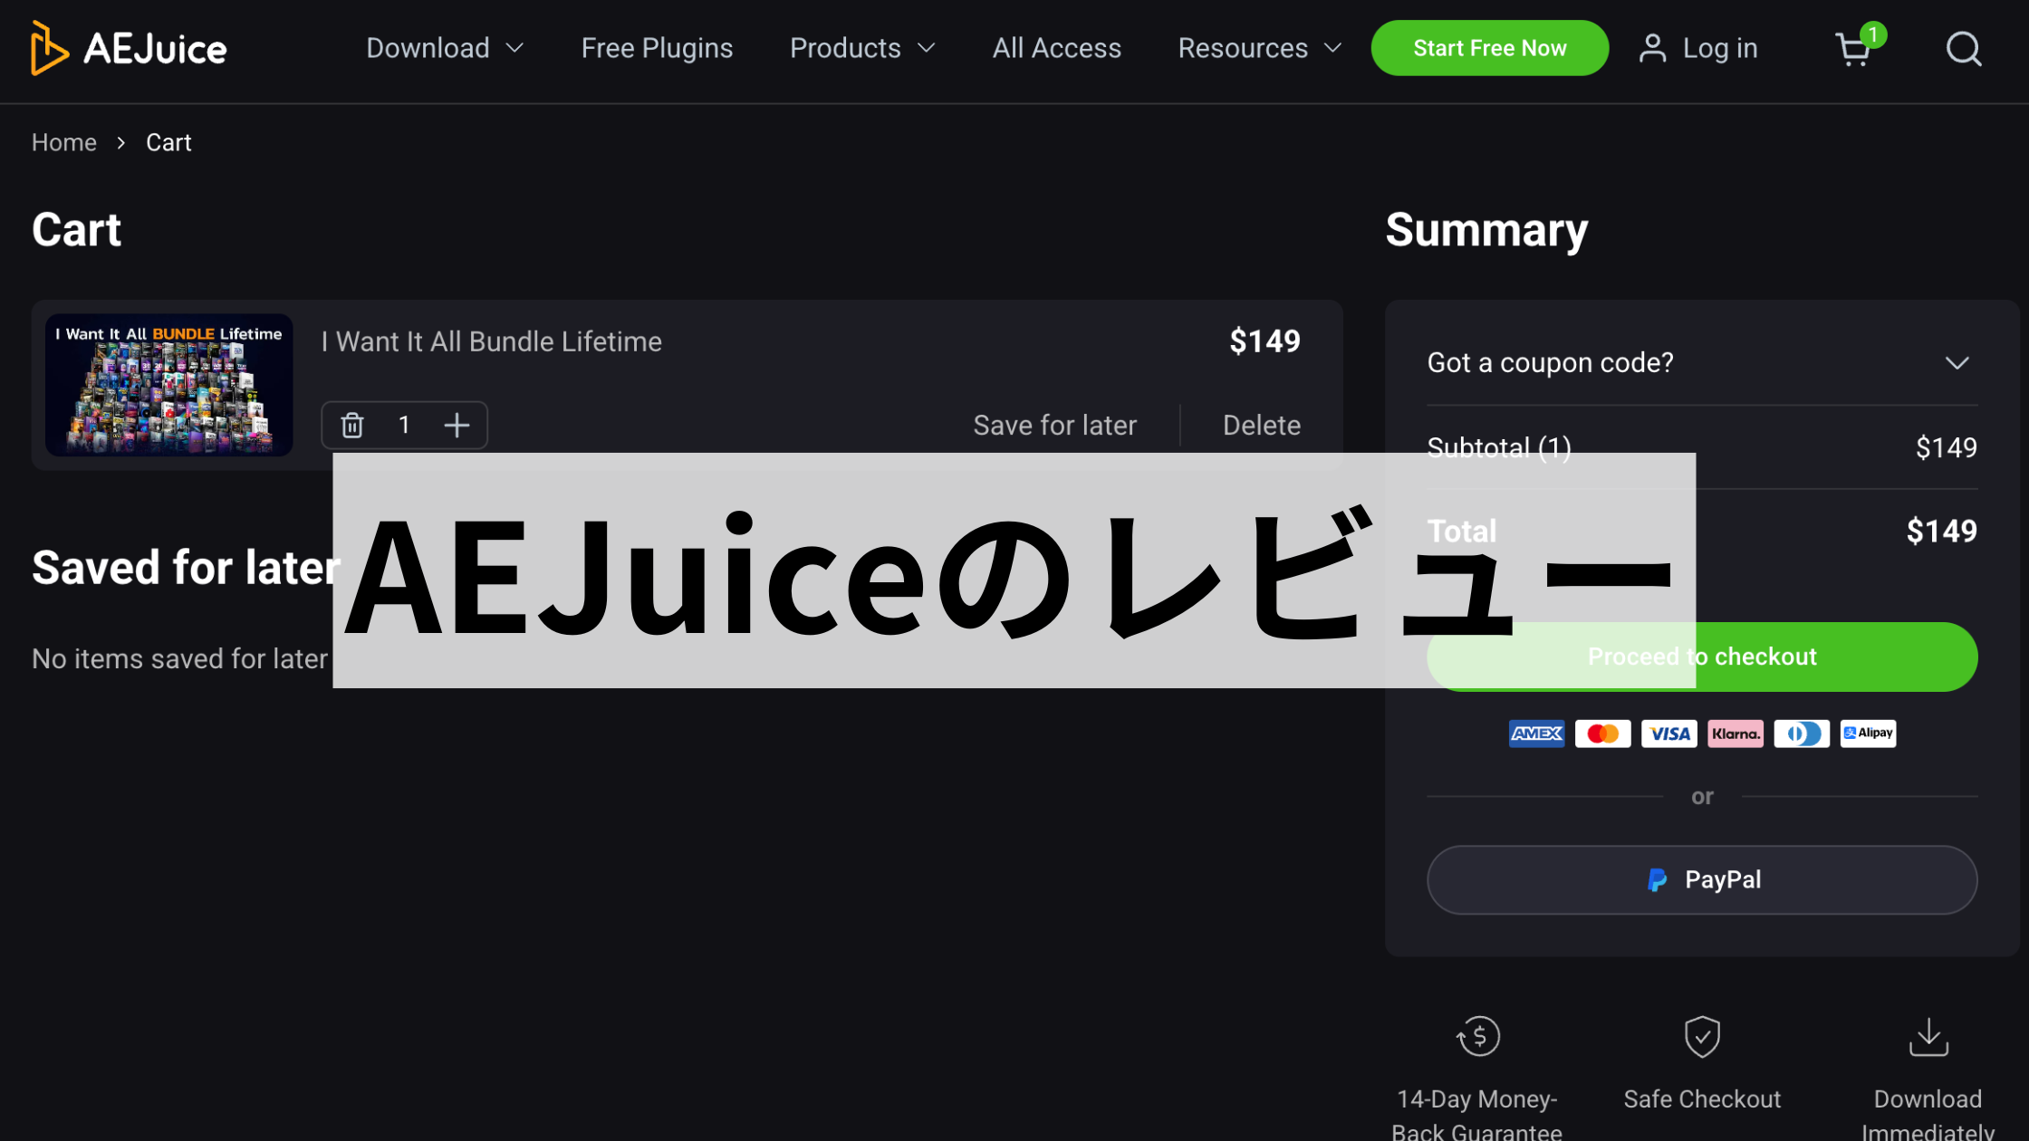Increase quantity with the plus icon
This screenshot has width=2029, height=1141.
click(457, 425)
